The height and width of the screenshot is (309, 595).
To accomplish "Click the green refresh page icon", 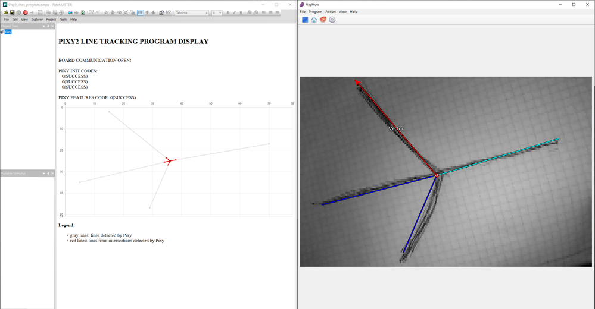I will (x=83, y=12).
